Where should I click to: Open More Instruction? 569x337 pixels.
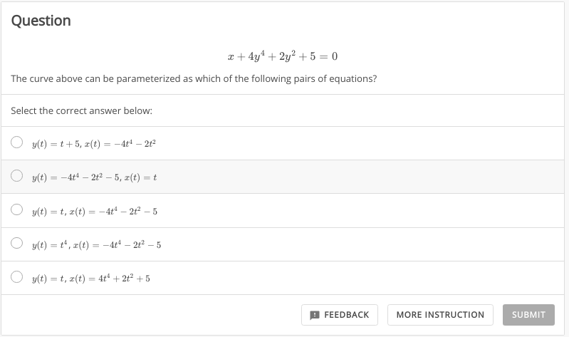point(440,314)
